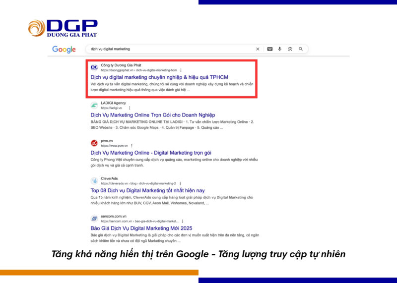Open 'Báo Giá Dịch Vụ Digital Marketing' result
The image size is (397, 283).
point(141,228)
